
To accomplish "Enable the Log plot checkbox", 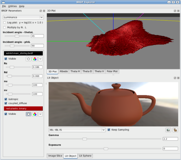I will click(x=5, y=22).
